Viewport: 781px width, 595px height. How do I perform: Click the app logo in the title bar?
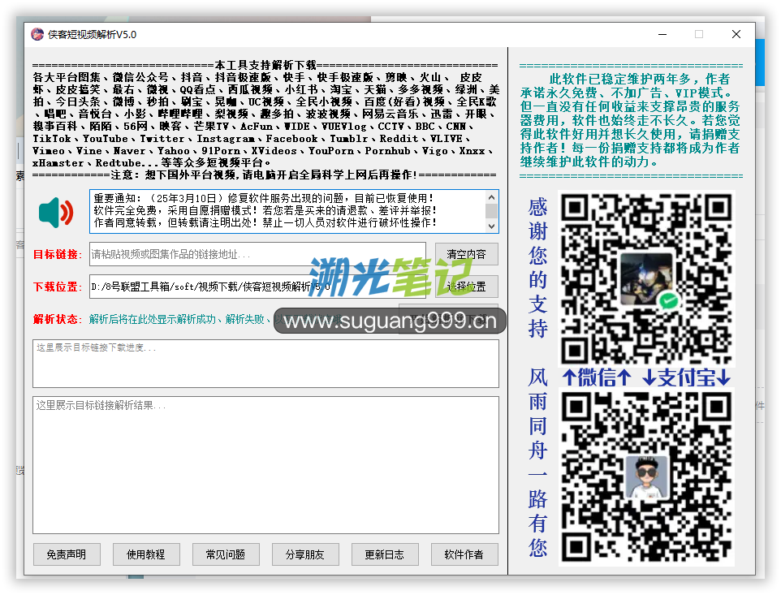coord(37,34)
